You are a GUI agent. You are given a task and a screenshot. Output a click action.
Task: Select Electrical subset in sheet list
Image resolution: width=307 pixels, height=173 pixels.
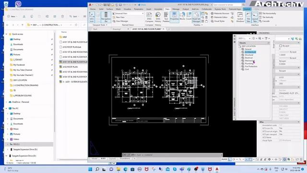click(248, 58)
